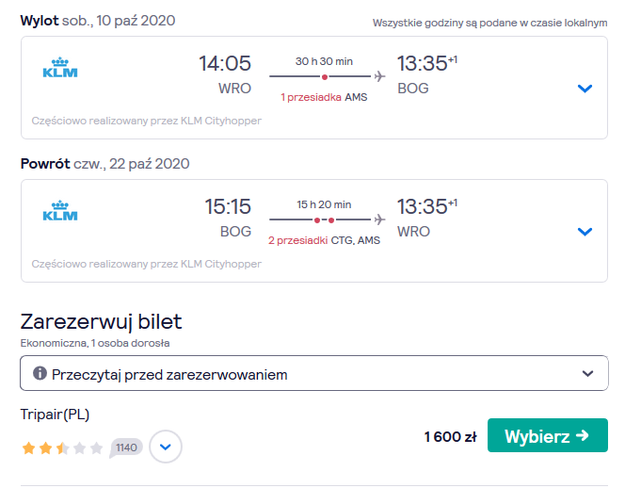625x488 pixels.
Task: Click the outbound KLM Cityhopper operator note
Action: pyautogui.click(x=146, y=121)
